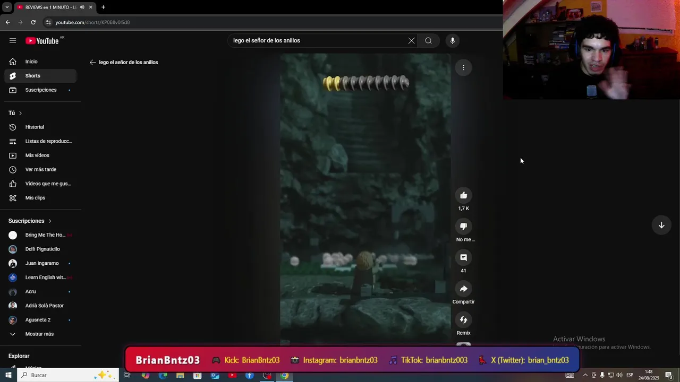Go to the YouTube home logo
This screenshot has width=680, height=382.
tap(42, 41)
